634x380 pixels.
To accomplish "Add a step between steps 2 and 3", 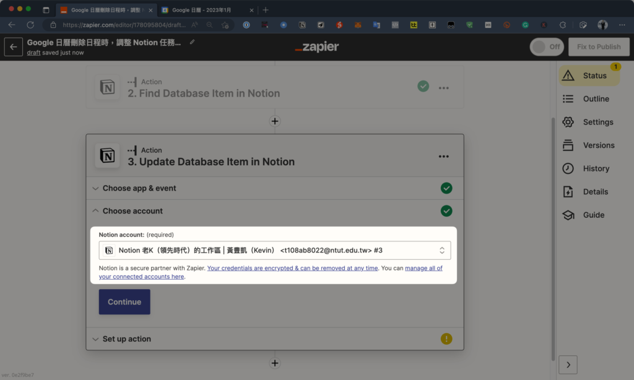I will [x=275, y=121].
